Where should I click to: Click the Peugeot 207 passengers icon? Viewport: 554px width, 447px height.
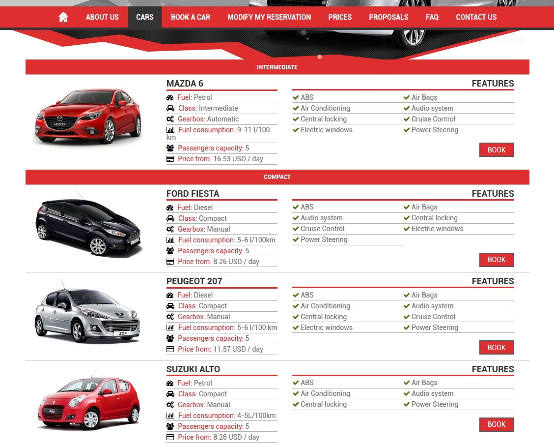pyautogui.click(x=170, y=338)
